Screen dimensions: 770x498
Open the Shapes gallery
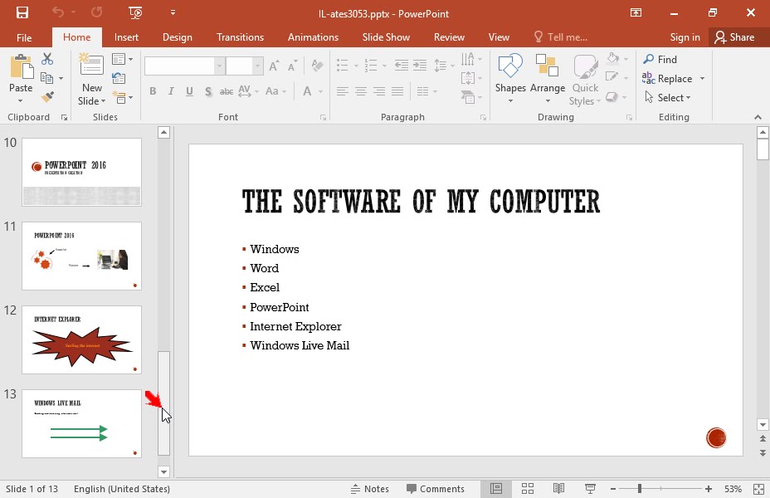(510, 79)
